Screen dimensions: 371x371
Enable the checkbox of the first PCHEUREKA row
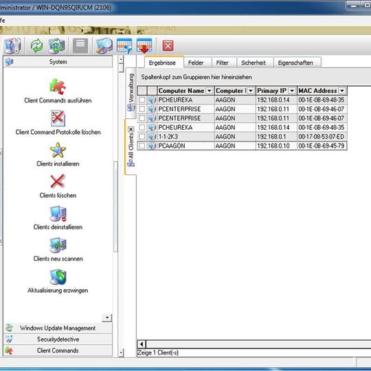pyautogui.click(x=142, y=100)
